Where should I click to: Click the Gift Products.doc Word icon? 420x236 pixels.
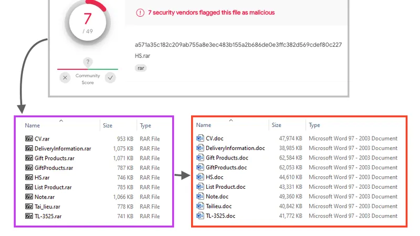click(200, 158)
